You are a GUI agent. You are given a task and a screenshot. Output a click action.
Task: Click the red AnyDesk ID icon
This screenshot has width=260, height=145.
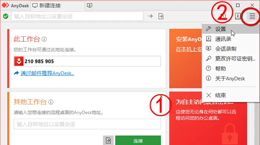(19, 61)
